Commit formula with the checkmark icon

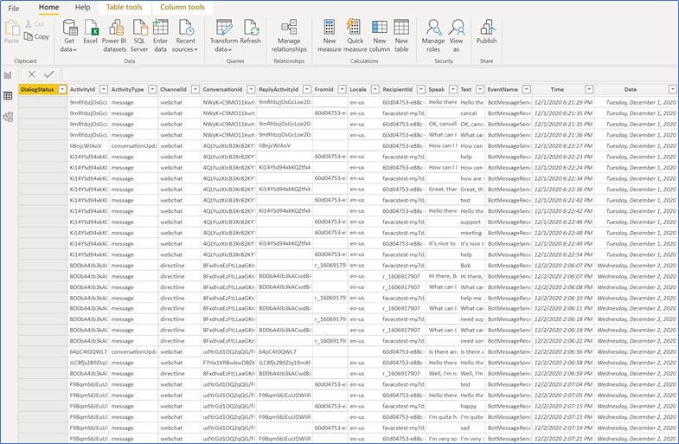pyautogui.click(x=49, y=74)
